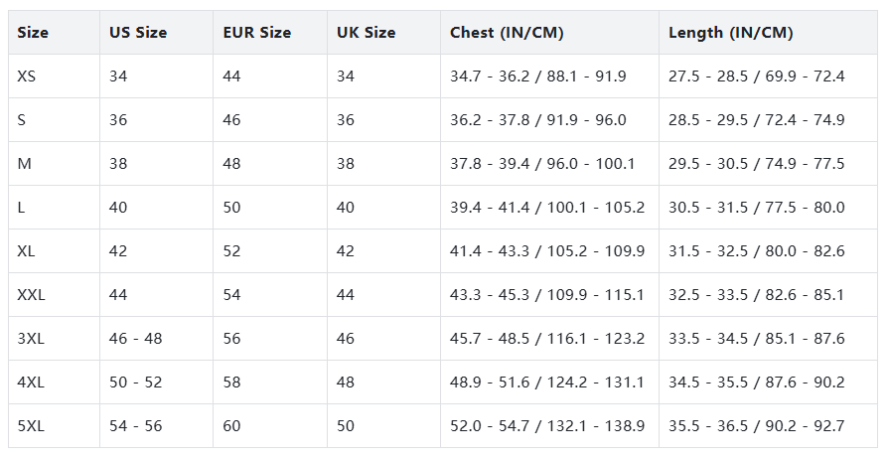
Task: Click the UK Size column header
Action: [x=366, y=33]
